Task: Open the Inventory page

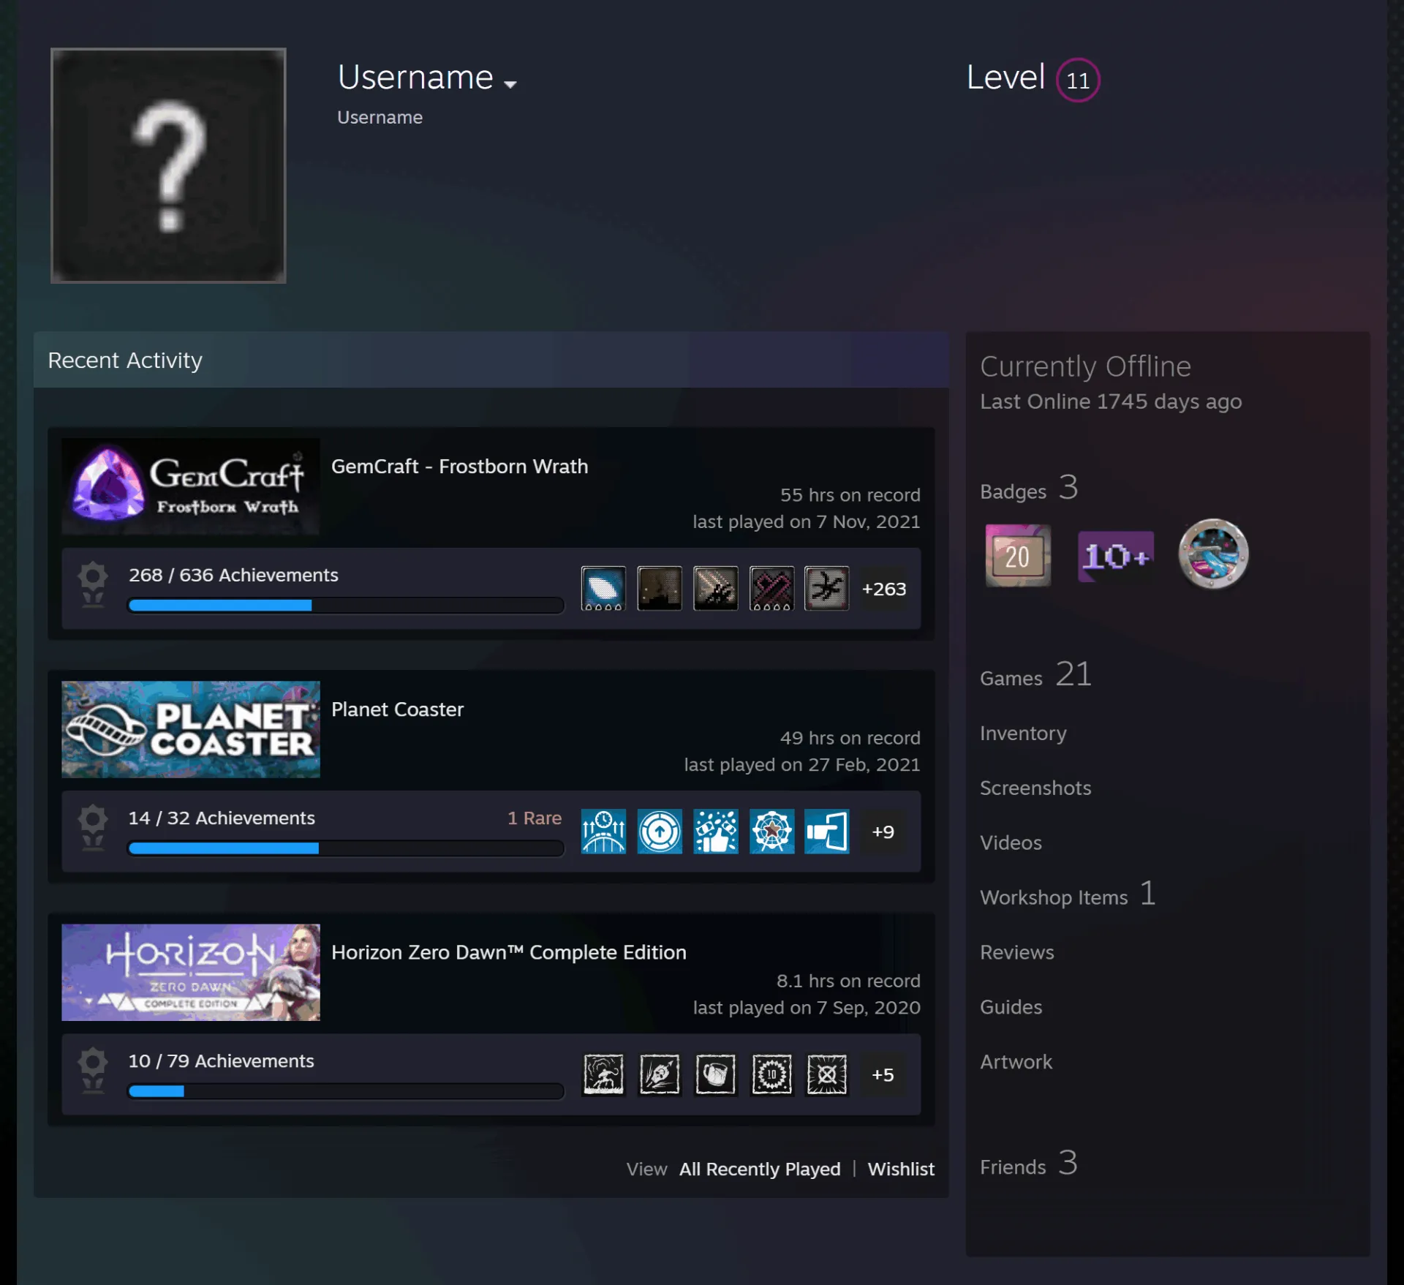Action: point(1023,733)
